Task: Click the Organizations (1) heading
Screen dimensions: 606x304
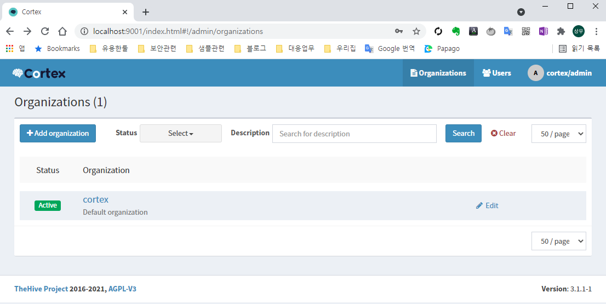Action: [x=61, y=102]
